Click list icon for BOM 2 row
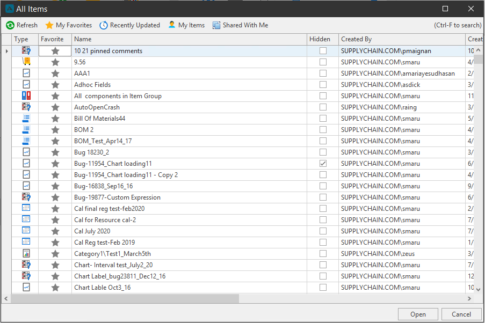The width and height of the screenshot is (485, 323). click(26, 129)
